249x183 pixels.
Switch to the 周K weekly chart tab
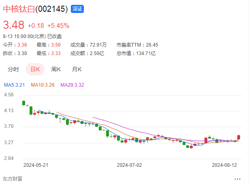click(x=56, y=69)
